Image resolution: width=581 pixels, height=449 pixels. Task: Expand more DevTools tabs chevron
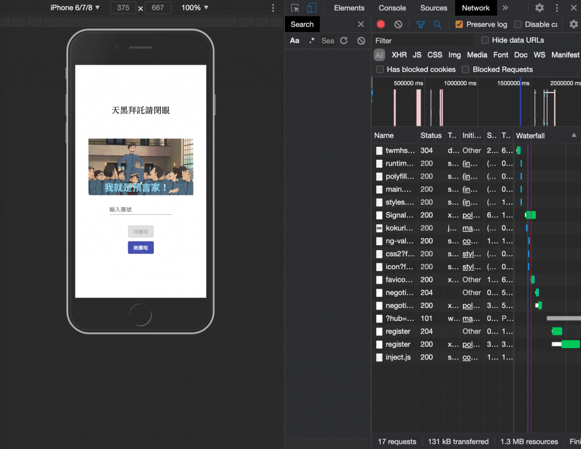(505, 8)
